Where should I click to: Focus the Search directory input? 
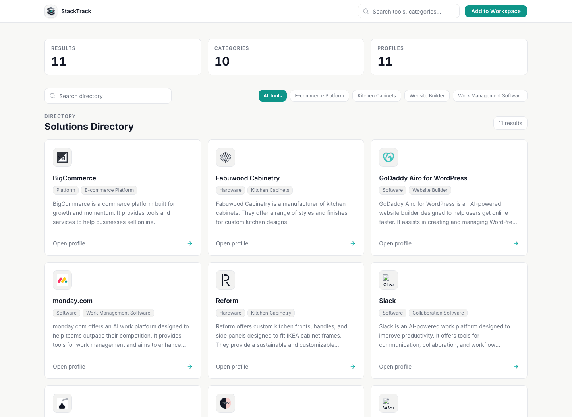click(108, 96)
